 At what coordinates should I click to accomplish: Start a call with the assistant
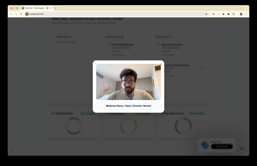(222, 146)
